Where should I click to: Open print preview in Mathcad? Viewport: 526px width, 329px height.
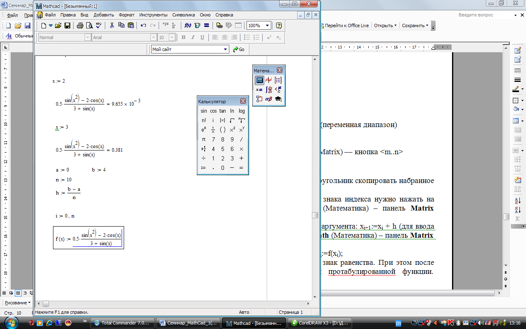(89, 25)
